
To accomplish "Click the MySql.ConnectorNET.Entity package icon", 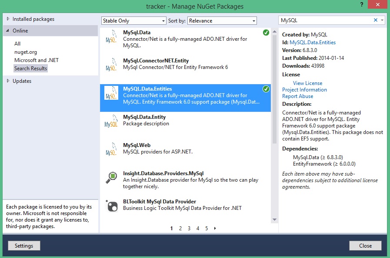I will (x=111, y=65).
